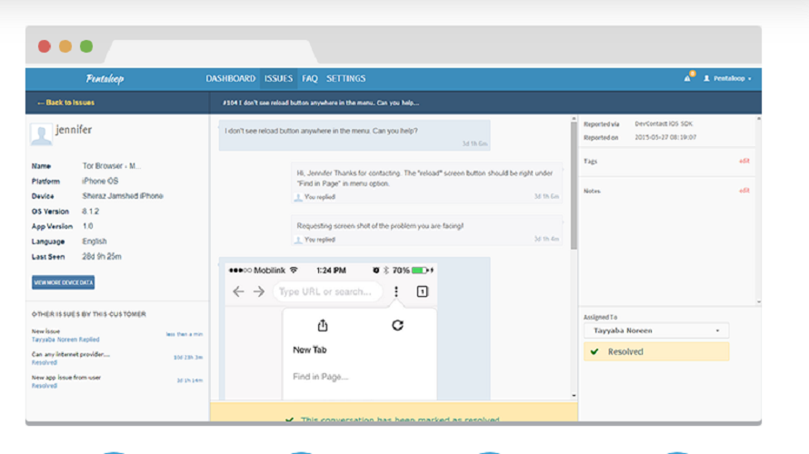The image size is (809, 454).
Task: Click the three-dot menu icon in phone screenshot
Action: click(x=396, y=291)
